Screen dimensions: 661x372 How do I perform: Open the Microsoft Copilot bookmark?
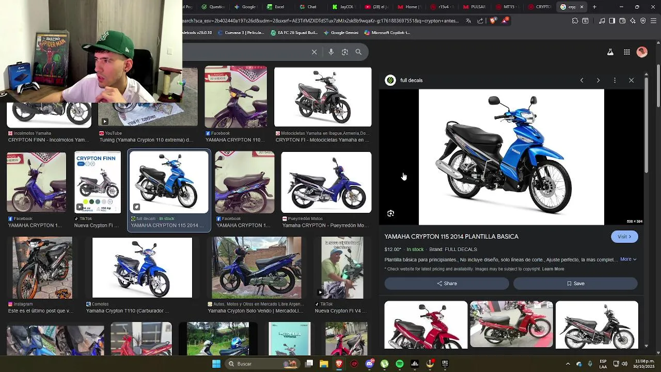click(387, 33)
